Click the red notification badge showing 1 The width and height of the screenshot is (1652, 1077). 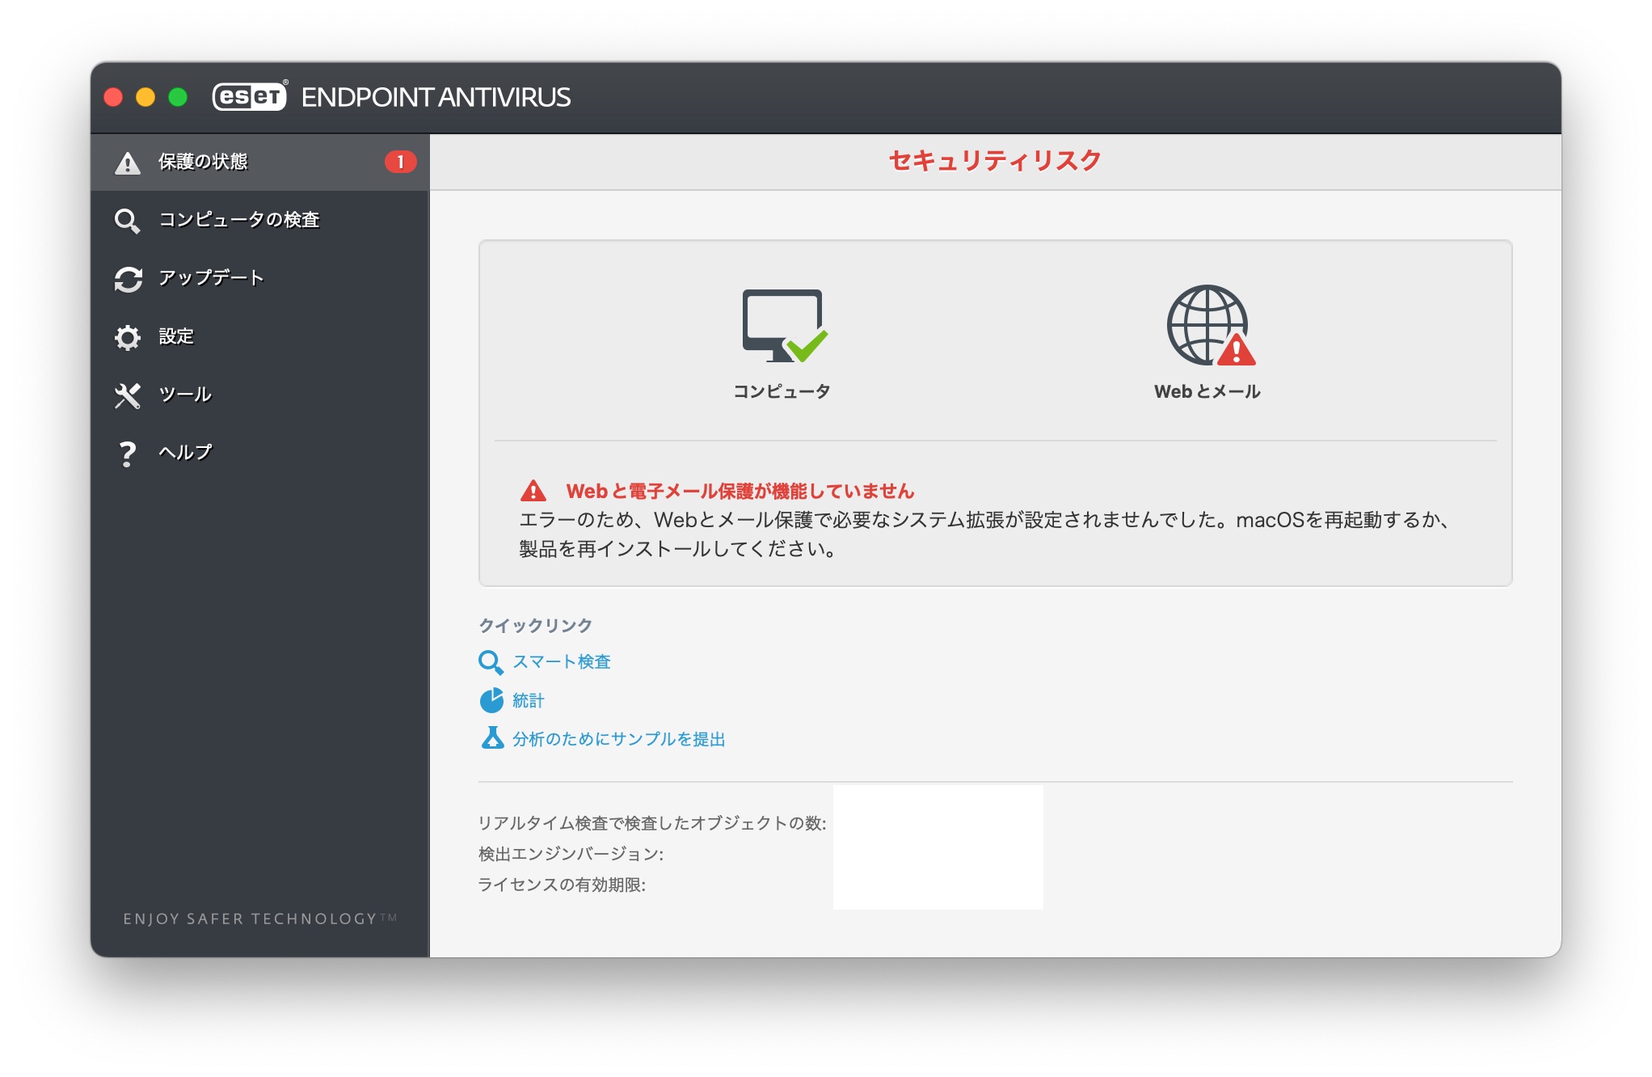pyautogui.click(x=400, y=163)
